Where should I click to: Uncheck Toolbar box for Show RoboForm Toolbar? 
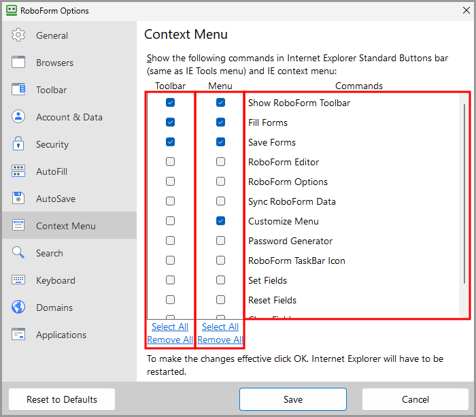point(170,102)
